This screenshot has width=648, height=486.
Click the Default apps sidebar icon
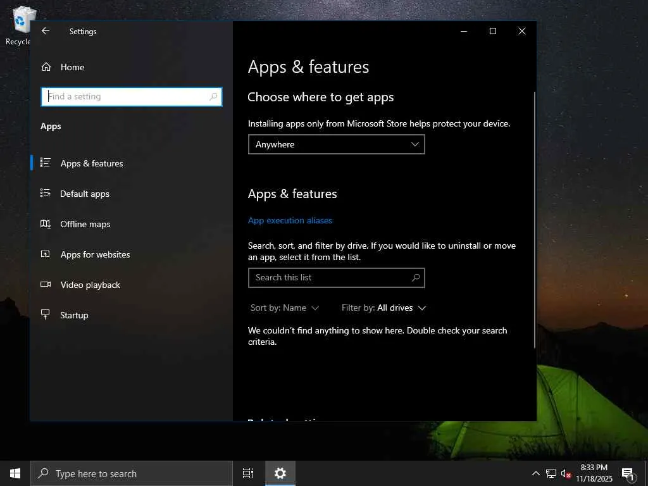(46, 193)
